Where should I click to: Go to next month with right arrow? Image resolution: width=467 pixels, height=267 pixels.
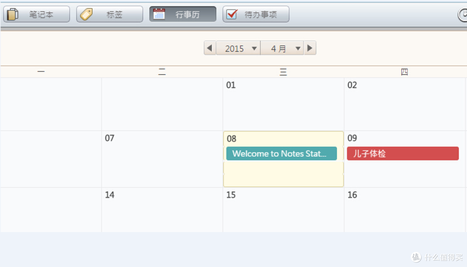coord(310,48)
